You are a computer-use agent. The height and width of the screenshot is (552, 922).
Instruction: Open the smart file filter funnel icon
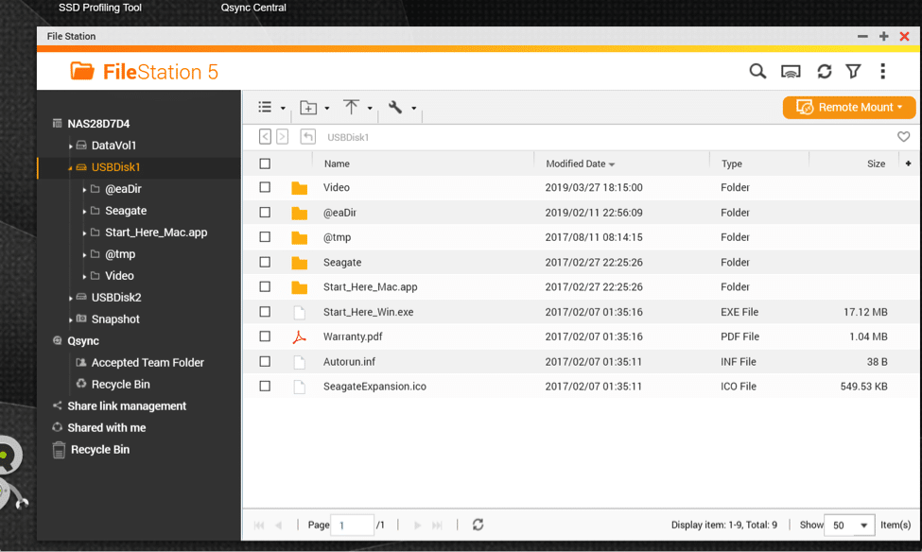853,72
